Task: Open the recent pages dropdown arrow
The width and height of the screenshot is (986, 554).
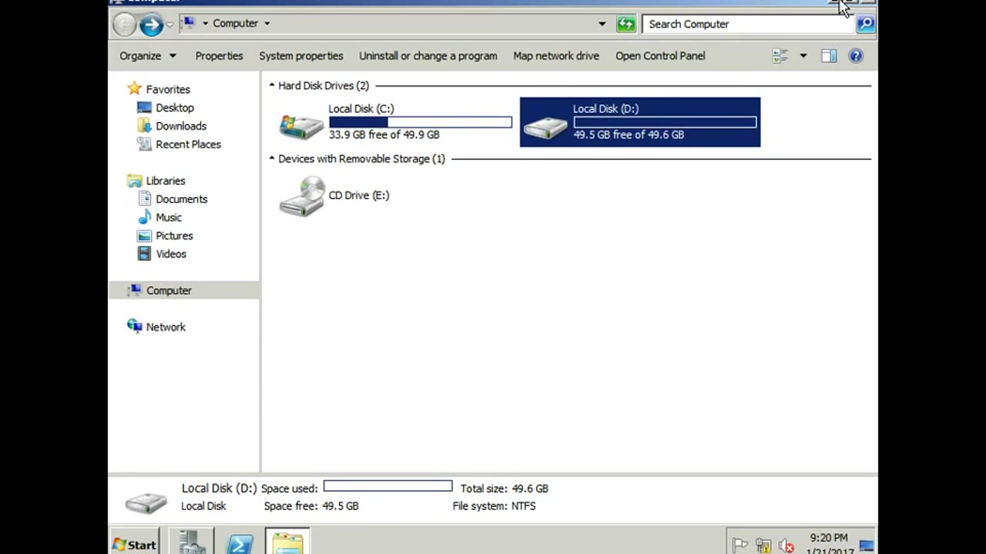Action: pos(169,25)
